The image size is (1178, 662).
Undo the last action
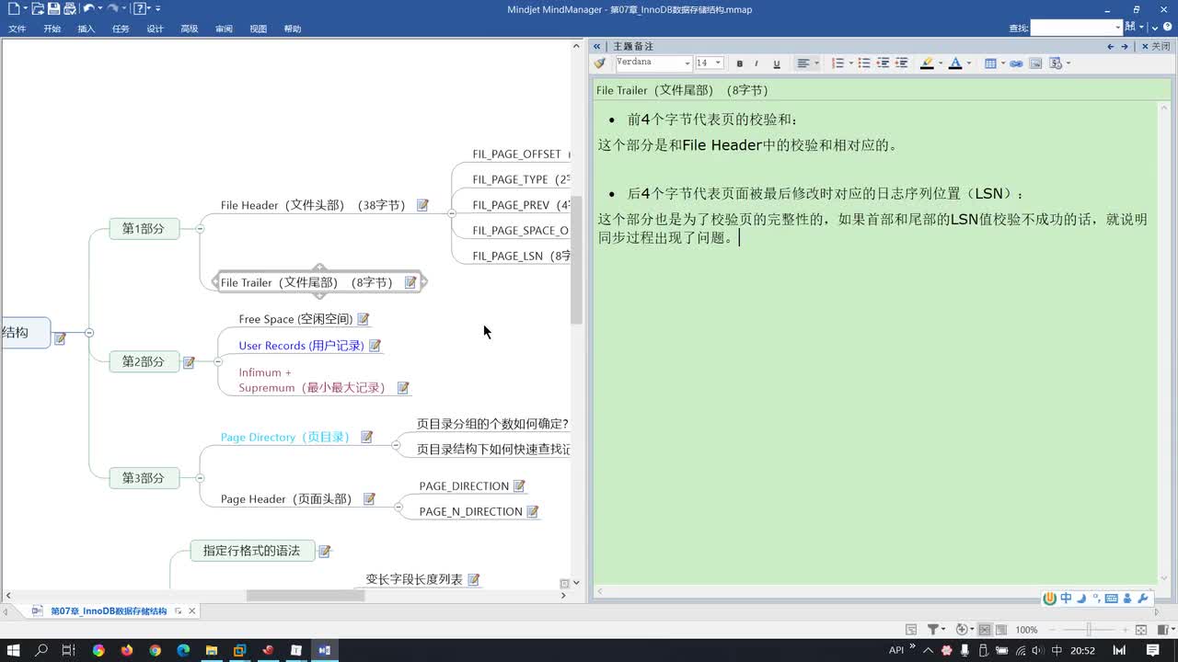point(88,9)
